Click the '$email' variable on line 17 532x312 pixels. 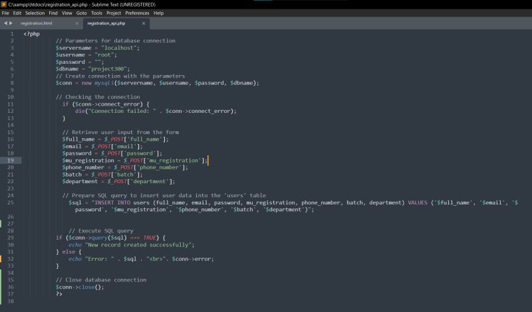(72, 146)
